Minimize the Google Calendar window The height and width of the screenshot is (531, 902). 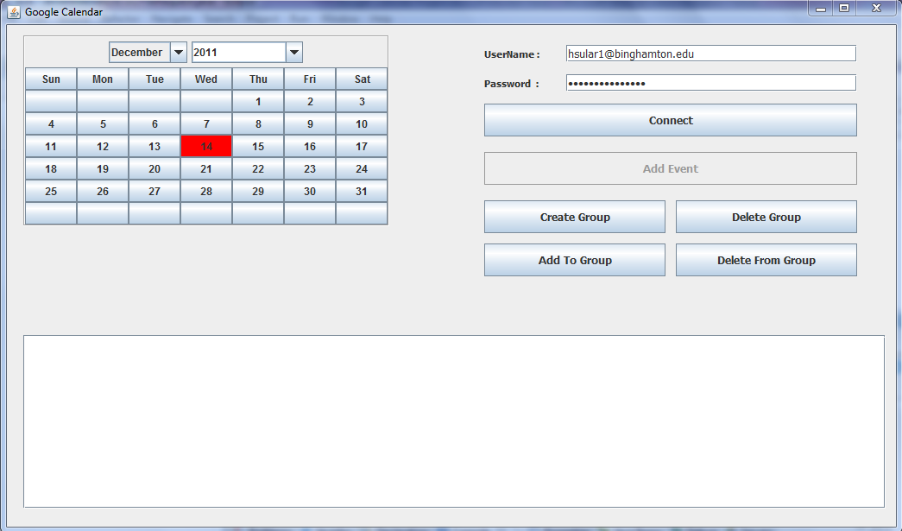(821, 8)
